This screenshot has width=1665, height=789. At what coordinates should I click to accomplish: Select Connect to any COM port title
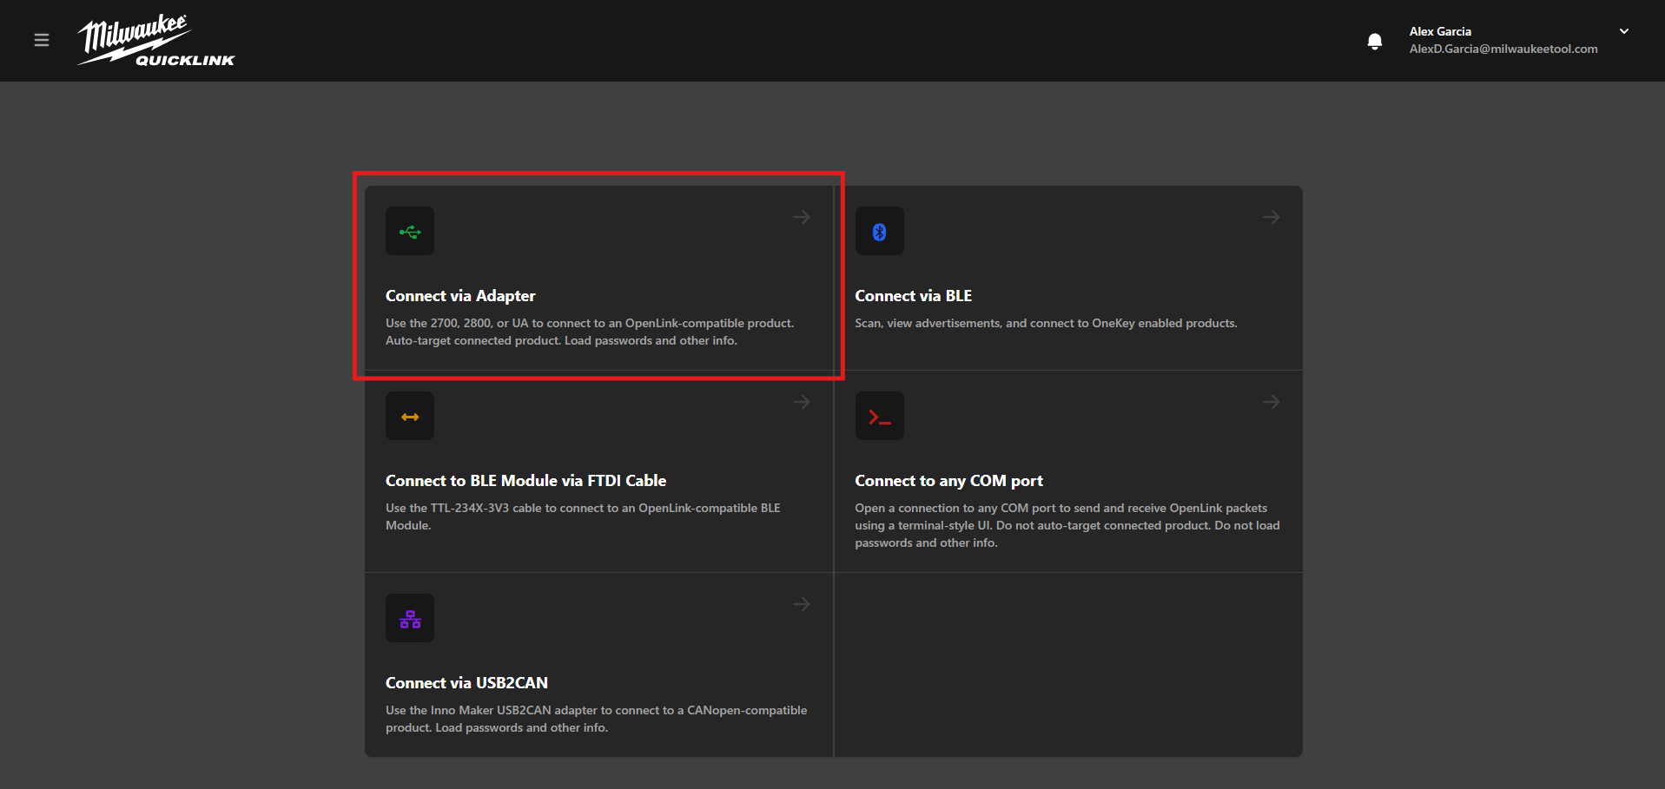[948, 481]
